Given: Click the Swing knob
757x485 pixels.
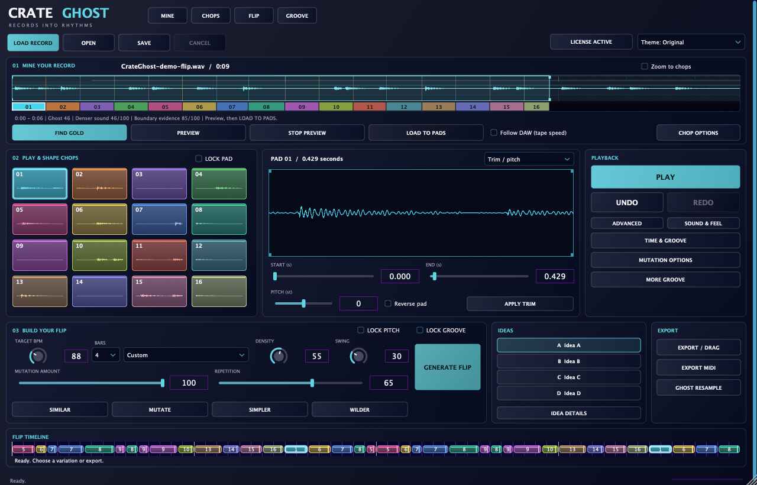Looking at the screenshot, I should (358, 355).
